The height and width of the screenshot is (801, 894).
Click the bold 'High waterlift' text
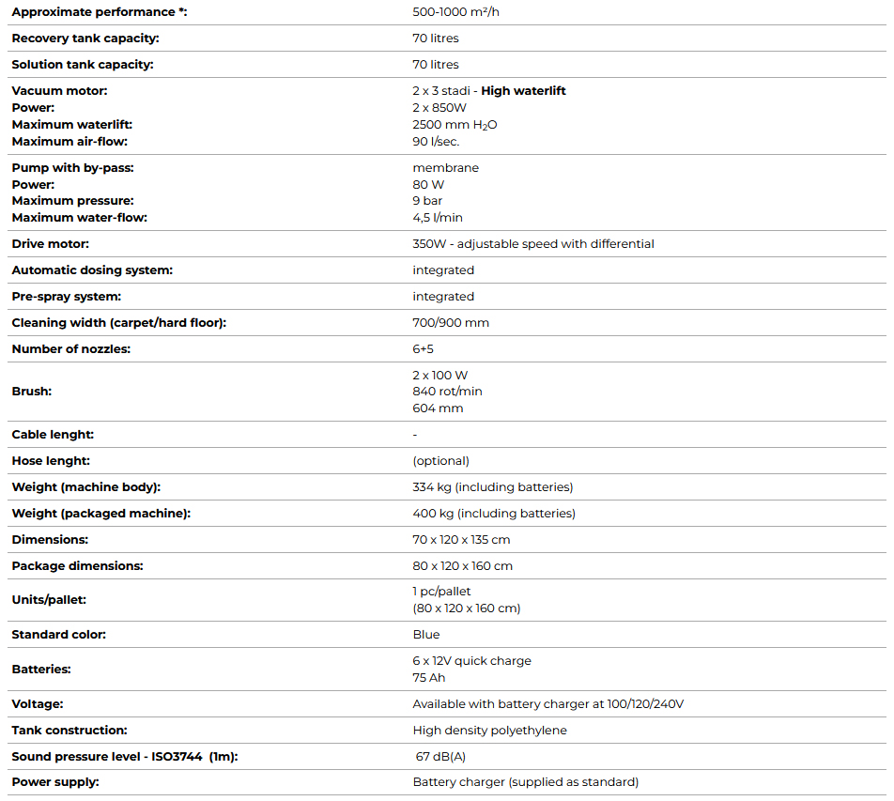(x=523, y=91)
